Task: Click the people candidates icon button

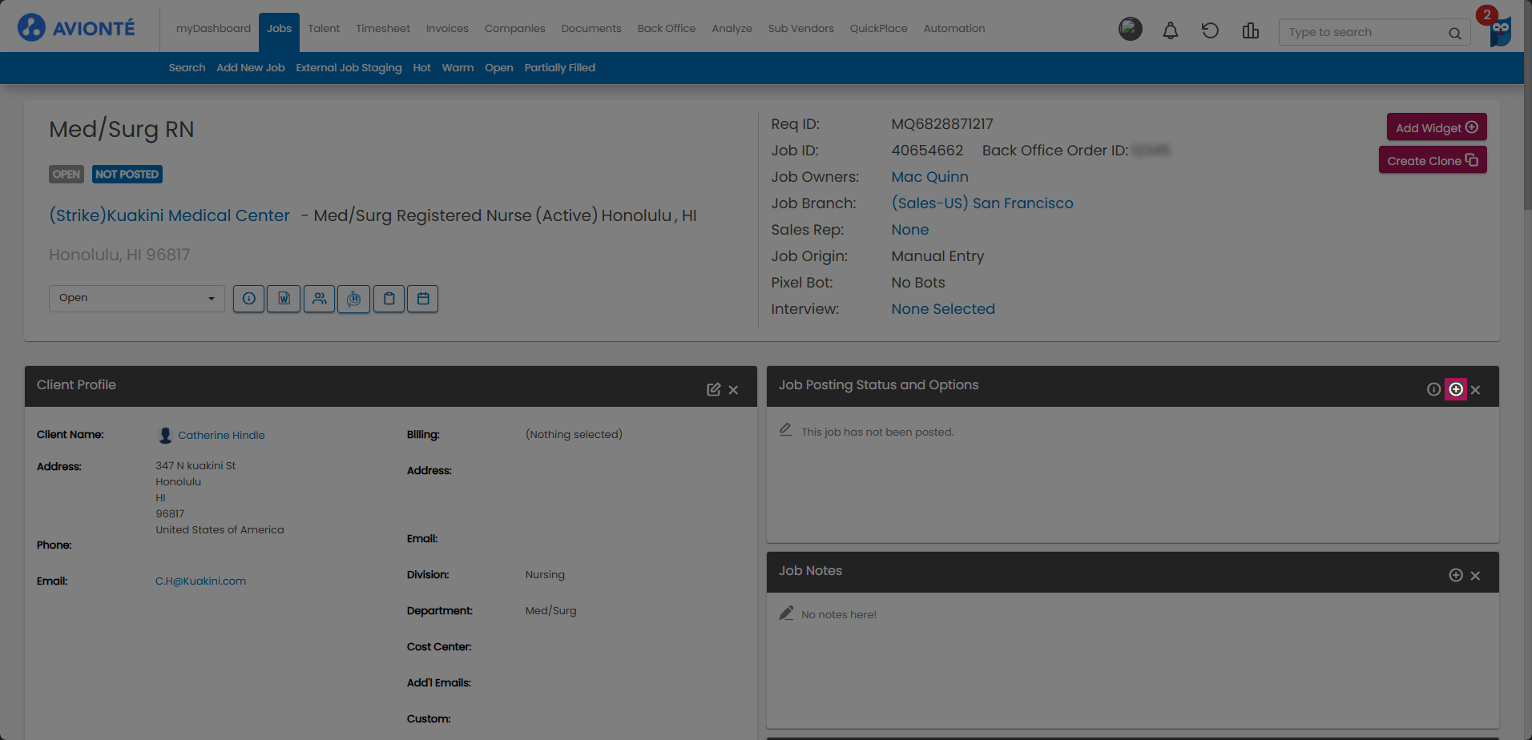Action: click(x=319, y=299)
